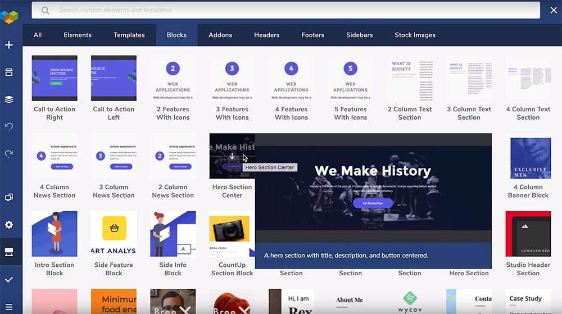Choose 2 Features With Icons block
This screenshot has width=562, height=314.
[173, 78]
